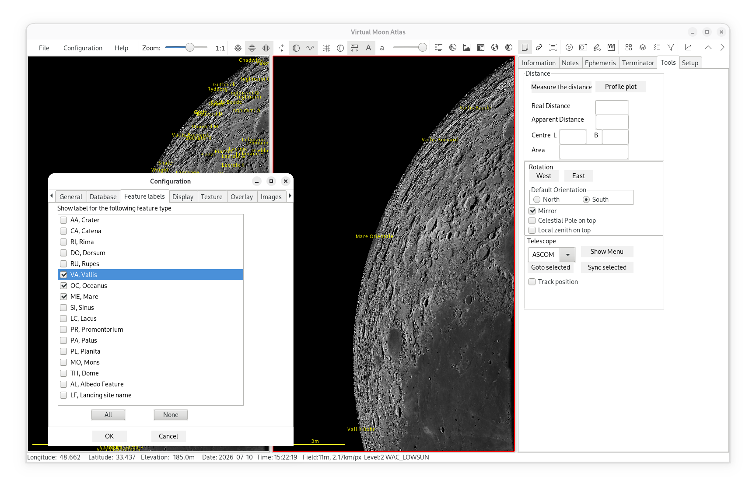Switch to the Ephemeris tab

pos(600,63)
